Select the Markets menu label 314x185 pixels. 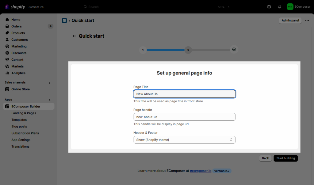(x=17, y=66)
